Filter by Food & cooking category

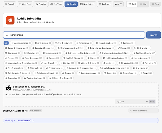pos(32,58)
